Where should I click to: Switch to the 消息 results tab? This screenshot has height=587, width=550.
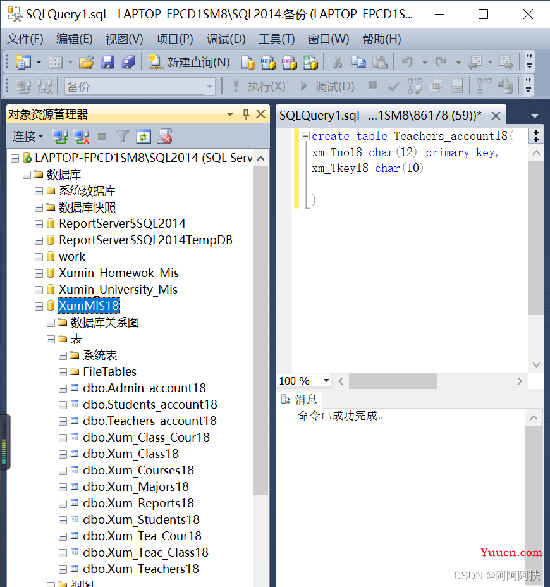coord(300,400)
